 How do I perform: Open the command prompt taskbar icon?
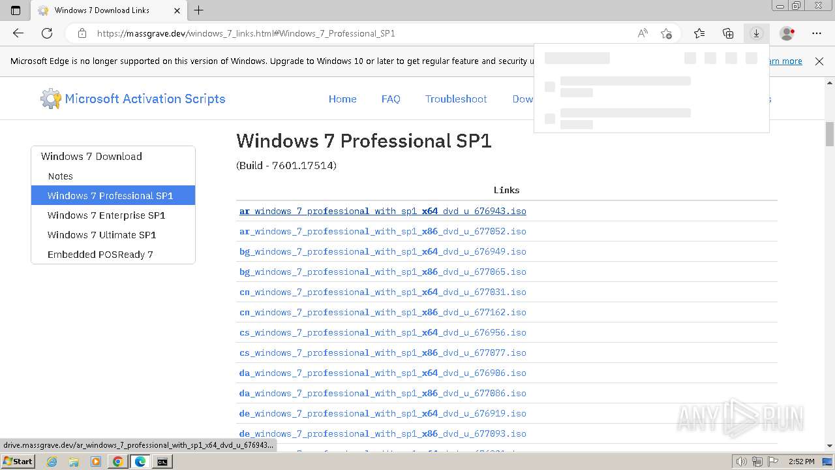point(162,462)
